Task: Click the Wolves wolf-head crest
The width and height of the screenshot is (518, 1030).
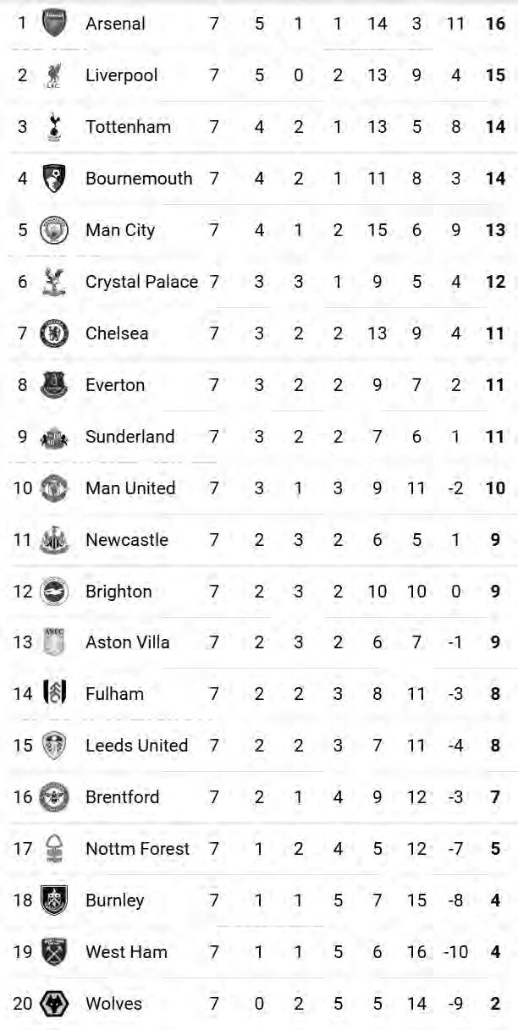Action: [54, 1004]
